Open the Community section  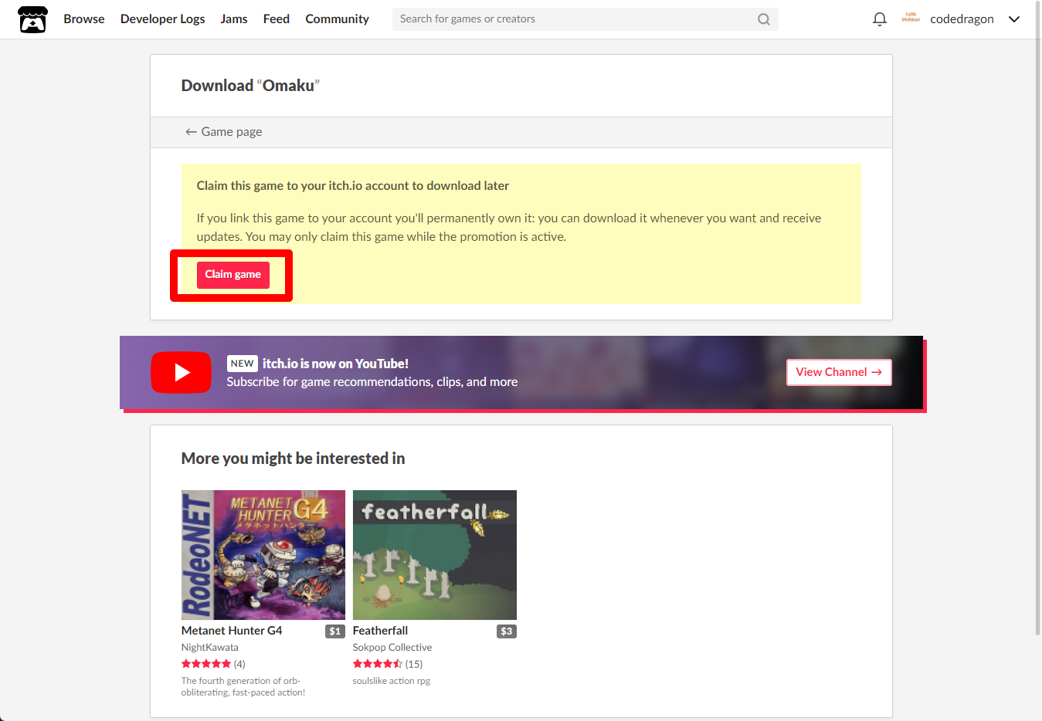[x=338, y=19]
